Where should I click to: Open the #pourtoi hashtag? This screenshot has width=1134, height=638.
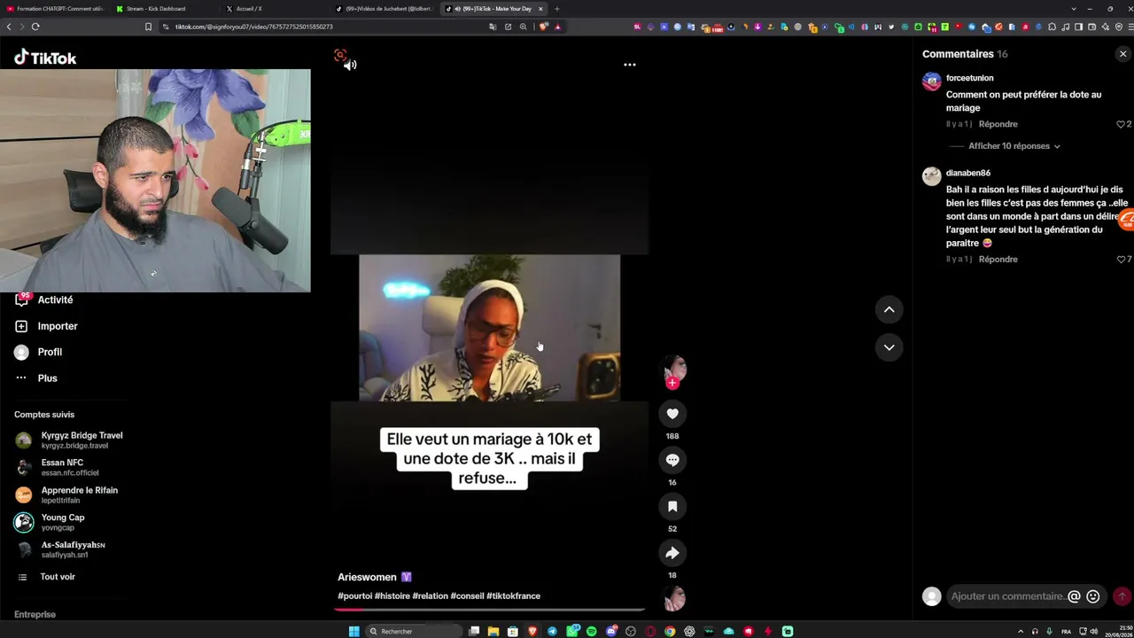click(x=354, y=596)
